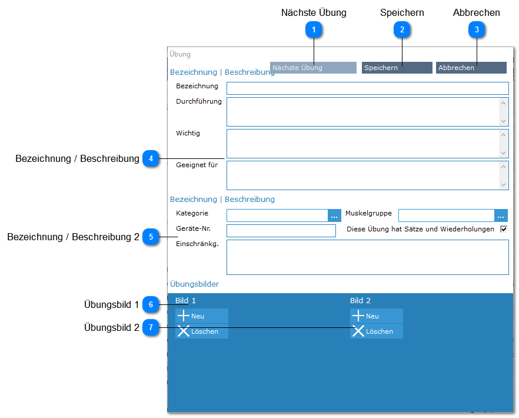Click the plus icon under Bild 2
Viewport: 519px width, 418px height.
click(x=358, y=316)
